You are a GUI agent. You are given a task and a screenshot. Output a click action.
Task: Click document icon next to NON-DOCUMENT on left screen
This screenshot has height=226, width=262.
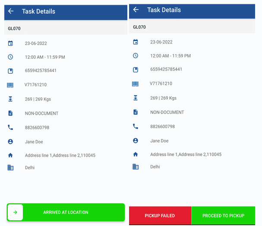click(10, 113)
